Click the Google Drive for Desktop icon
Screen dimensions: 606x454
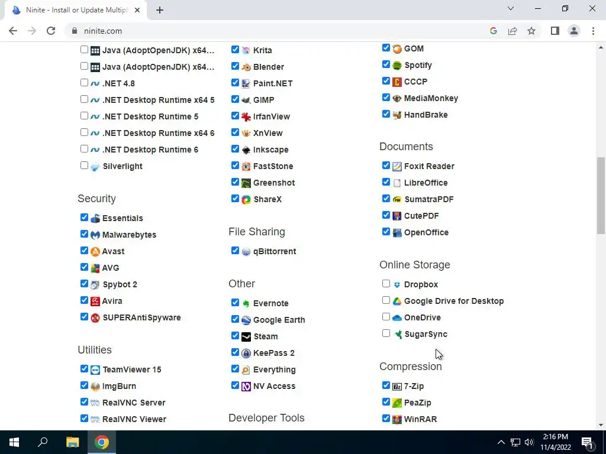point(397,301)
